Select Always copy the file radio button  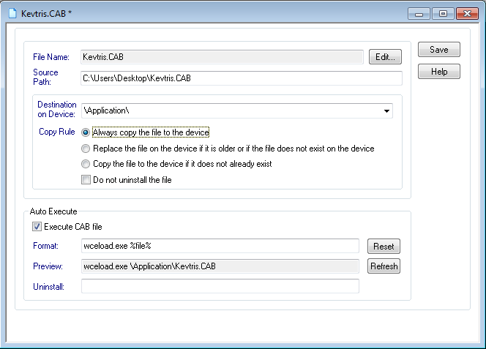coord(86,132)
